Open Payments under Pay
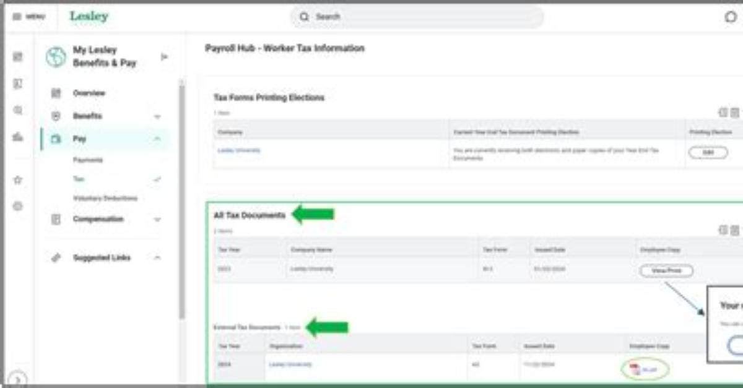 (88, 160)
